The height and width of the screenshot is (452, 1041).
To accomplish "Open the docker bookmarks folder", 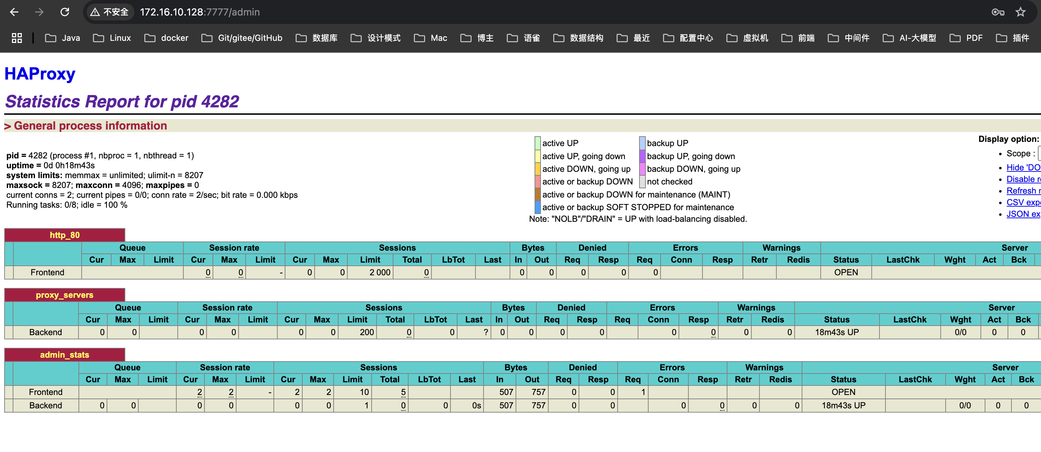I will click(x=166, y=38).
